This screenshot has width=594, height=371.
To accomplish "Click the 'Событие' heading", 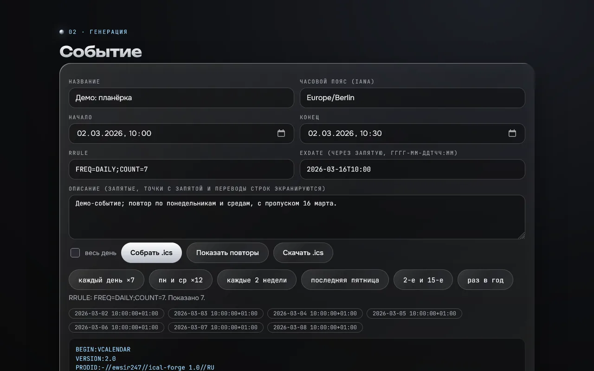I will 101,51.
